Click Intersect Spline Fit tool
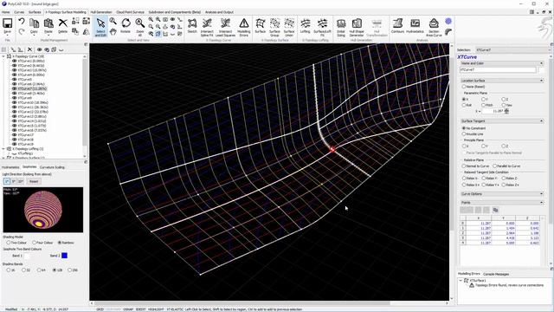554x312 pixels. point(207,23)
